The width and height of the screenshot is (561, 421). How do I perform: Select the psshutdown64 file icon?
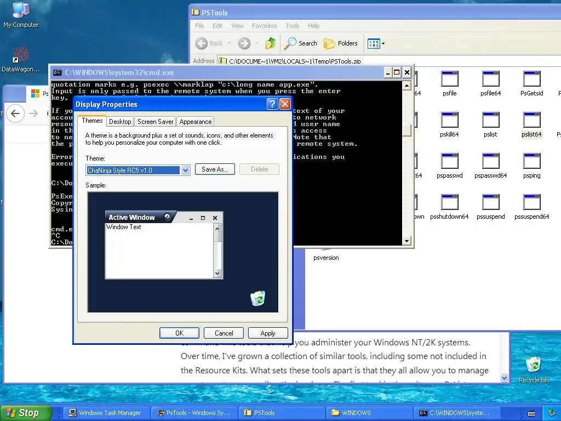click(x=449, y=207)
